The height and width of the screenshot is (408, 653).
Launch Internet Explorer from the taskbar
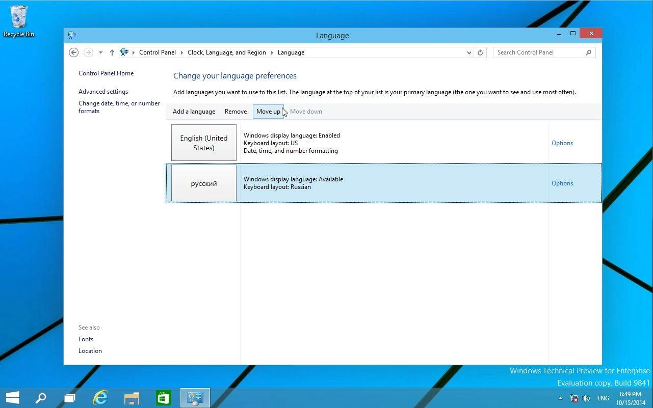100,398
